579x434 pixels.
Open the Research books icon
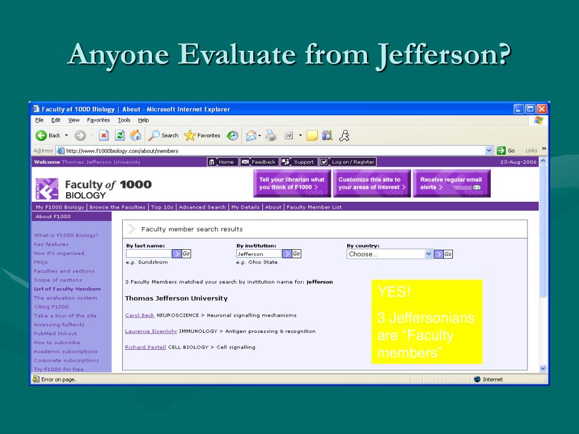[x=327, y=136]
